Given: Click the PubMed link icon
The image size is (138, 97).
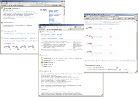Looking at the screenshot, I should [42, 62].
